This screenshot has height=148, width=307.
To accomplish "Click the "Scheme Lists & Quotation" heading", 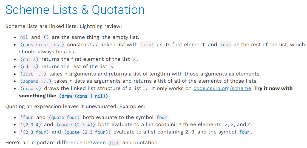I will tap(75, 10).
